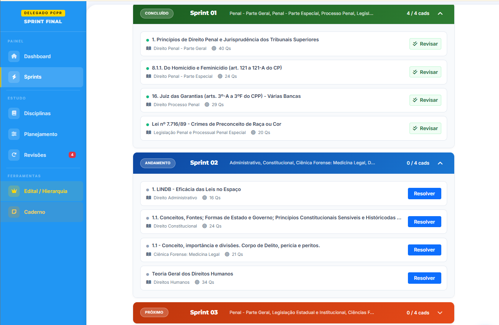Open the Dashboard menu item

pos(42,56)
